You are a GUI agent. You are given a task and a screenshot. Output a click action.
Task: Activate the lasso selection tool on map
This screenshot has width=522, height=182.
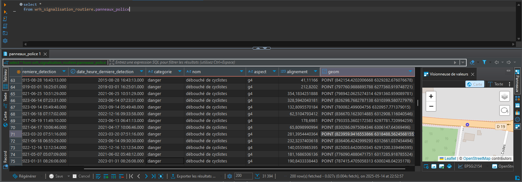(505, 111)
